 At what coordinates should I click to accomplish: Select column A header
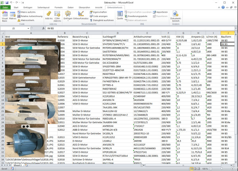[x=31, y=33]
